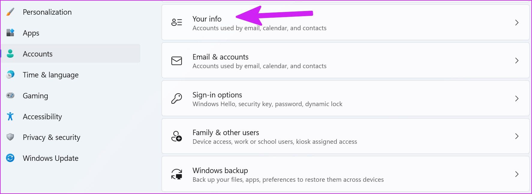
Task: Expand Your info with its chevron
Action: coord(517,22)
